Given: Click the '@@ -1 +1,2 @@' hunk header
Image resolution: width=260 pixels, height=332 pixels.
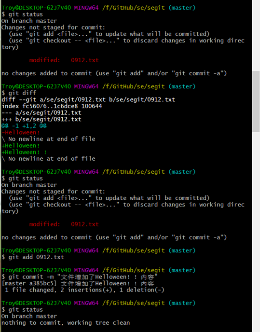Looking at the screenshot, I should click(x=24, y=126).
